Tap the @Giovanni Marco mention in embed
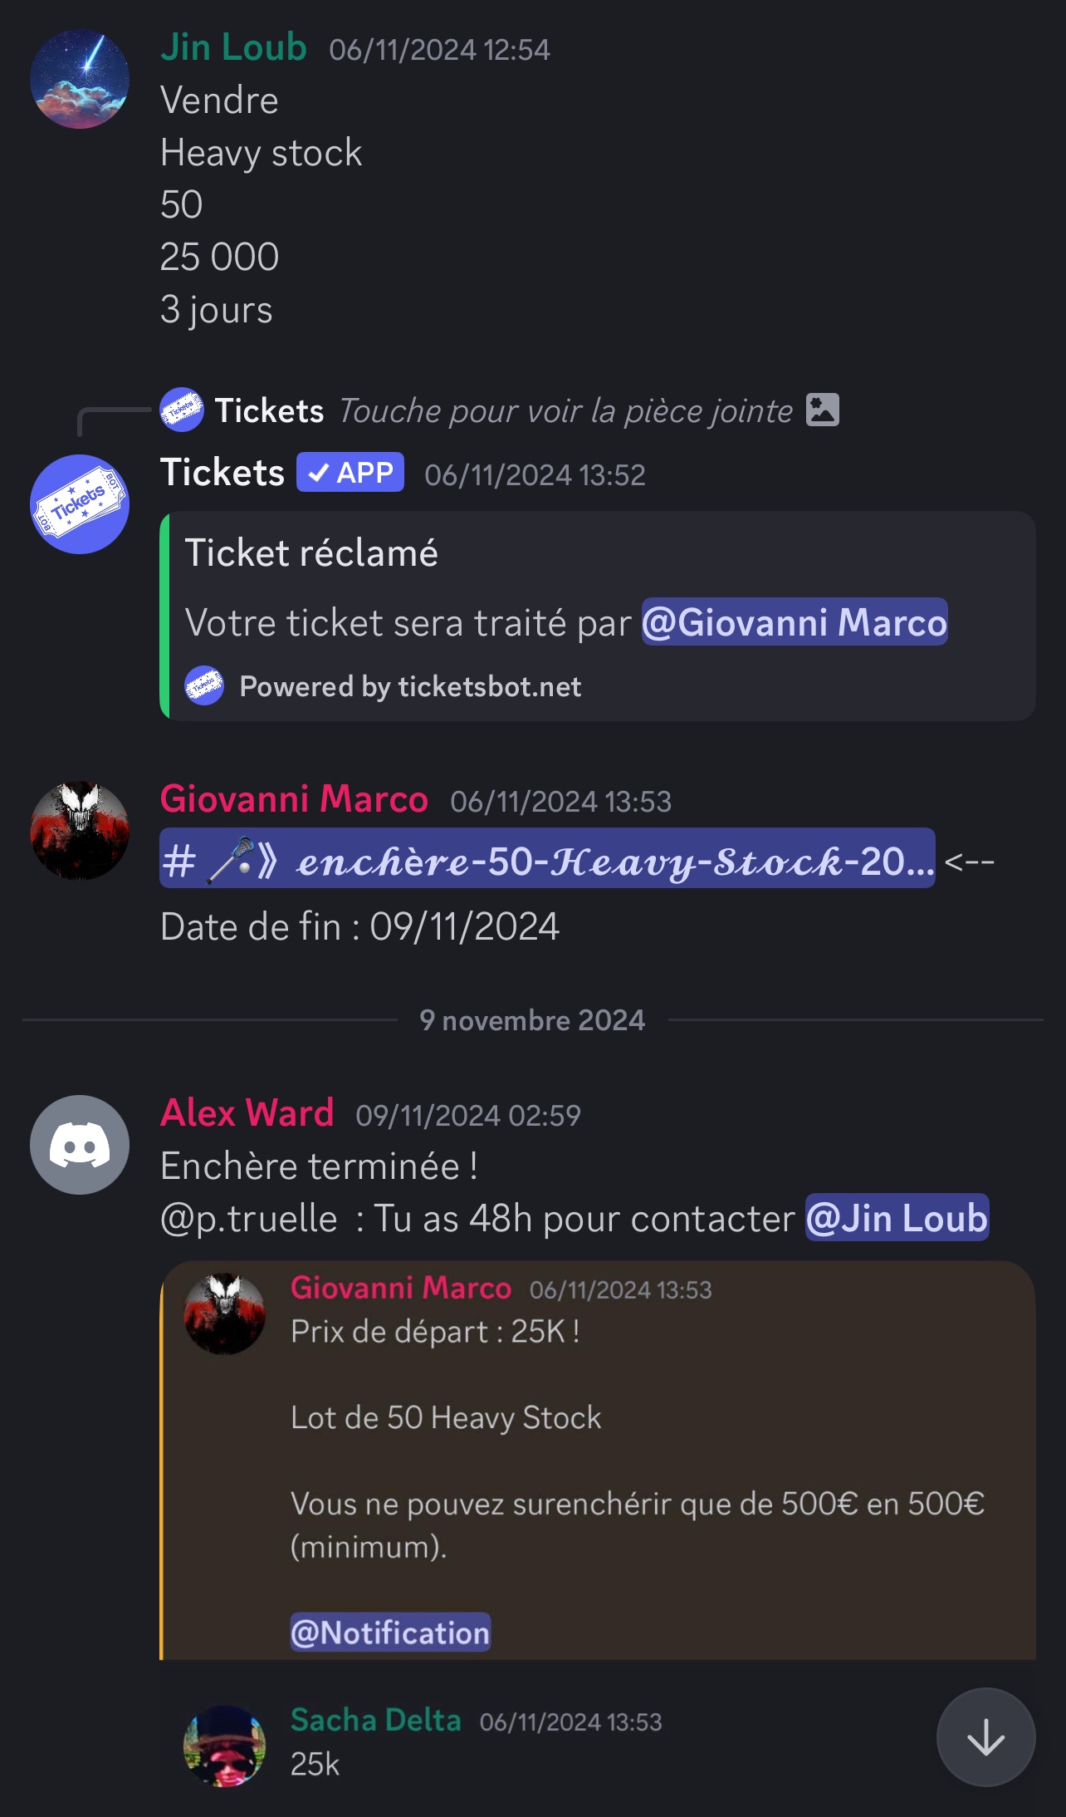 pyautogui.click(x=795, y=622)
